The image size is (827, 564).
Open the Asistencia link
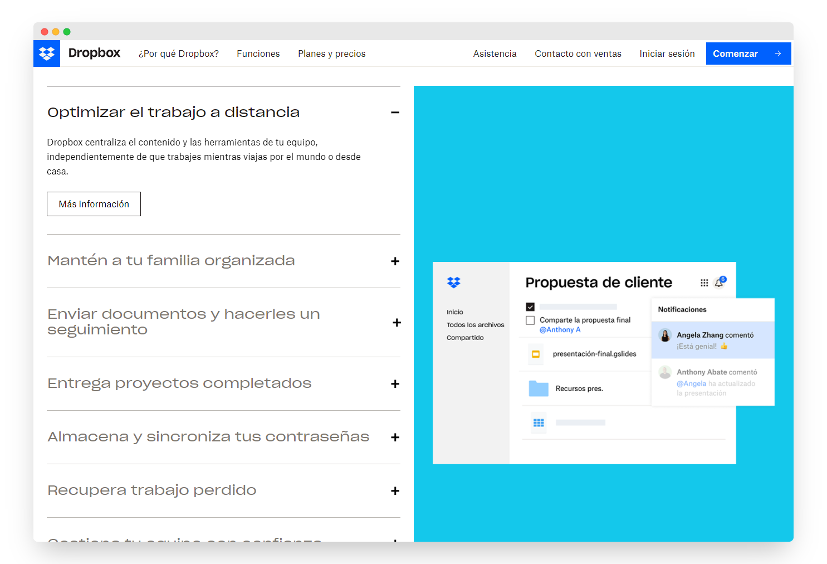click(x=495, y=54)
